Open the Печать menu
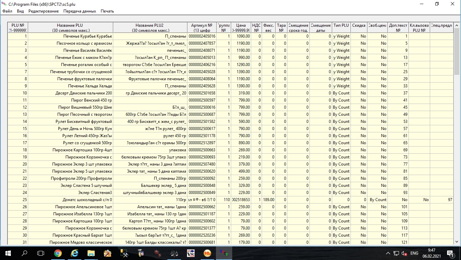This screenshot has width=461, height=260. [107, 11]
